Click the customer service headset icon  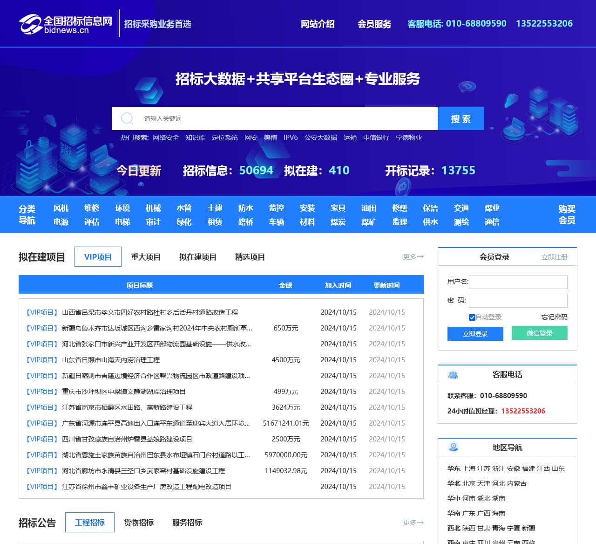tap(453, 374)
